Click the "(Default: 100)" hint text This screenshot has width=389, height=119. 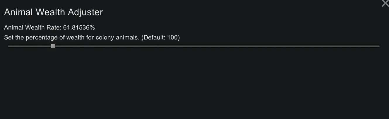160,38
